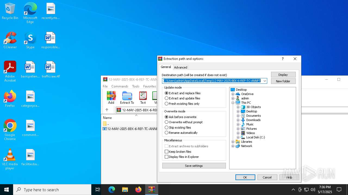This screenshot has width=348, height=195.
Task: Expand the Libraries tree node
Action: pos(233,142)
